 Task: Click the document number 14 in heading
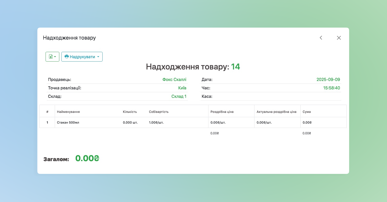click(235, 67)
